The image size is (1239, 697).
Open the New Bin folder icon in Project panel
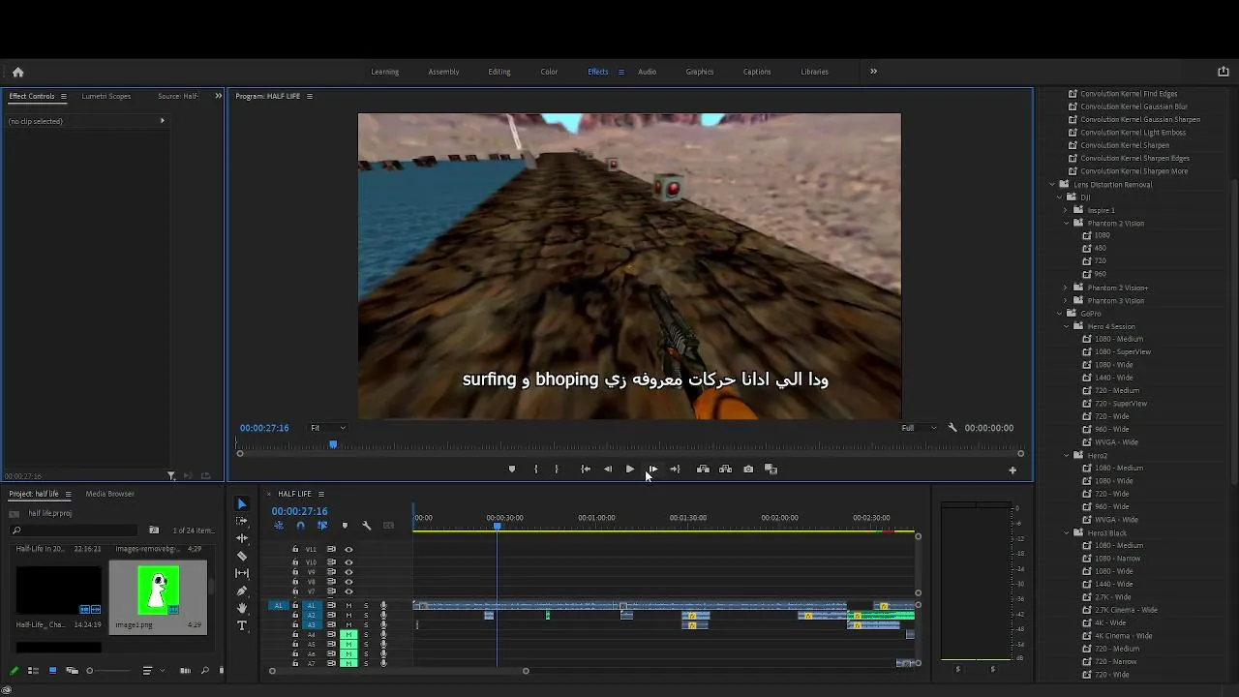(154, 530)
